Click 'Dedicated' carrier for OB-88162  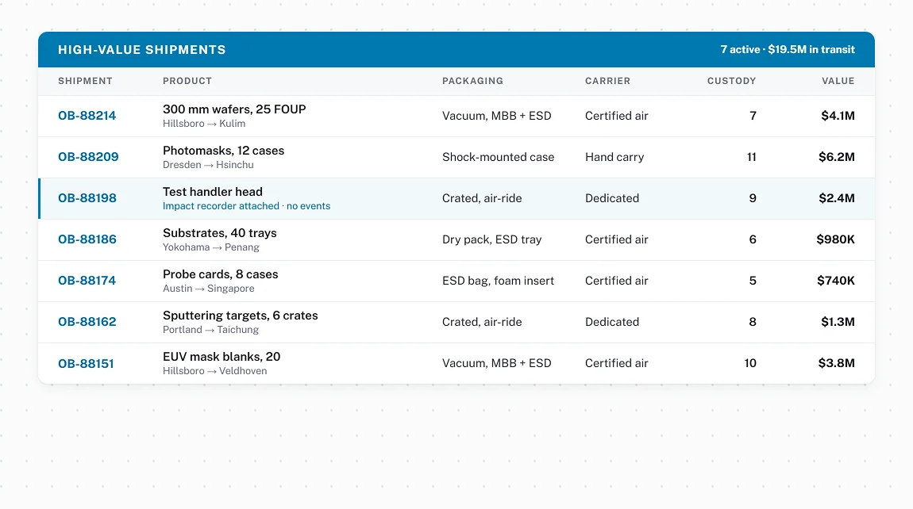click(x=612, y=322)
